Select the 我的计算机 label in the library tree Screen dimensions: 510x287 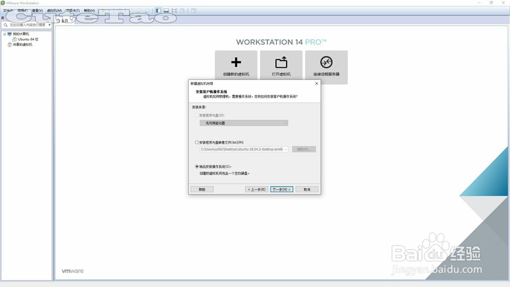click(x=21, y=34)
